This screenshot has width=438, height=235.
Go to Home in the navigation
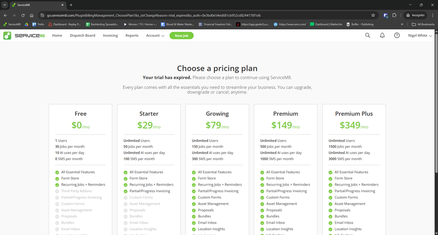point(57,36)
